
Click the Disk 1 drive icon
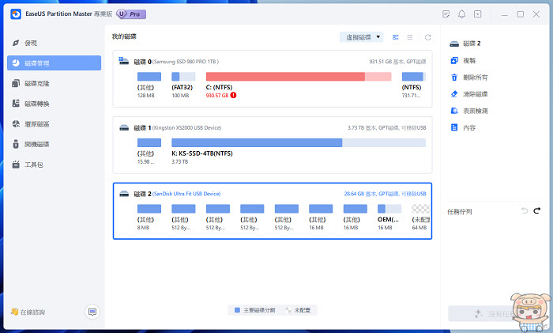pos(124,127)
